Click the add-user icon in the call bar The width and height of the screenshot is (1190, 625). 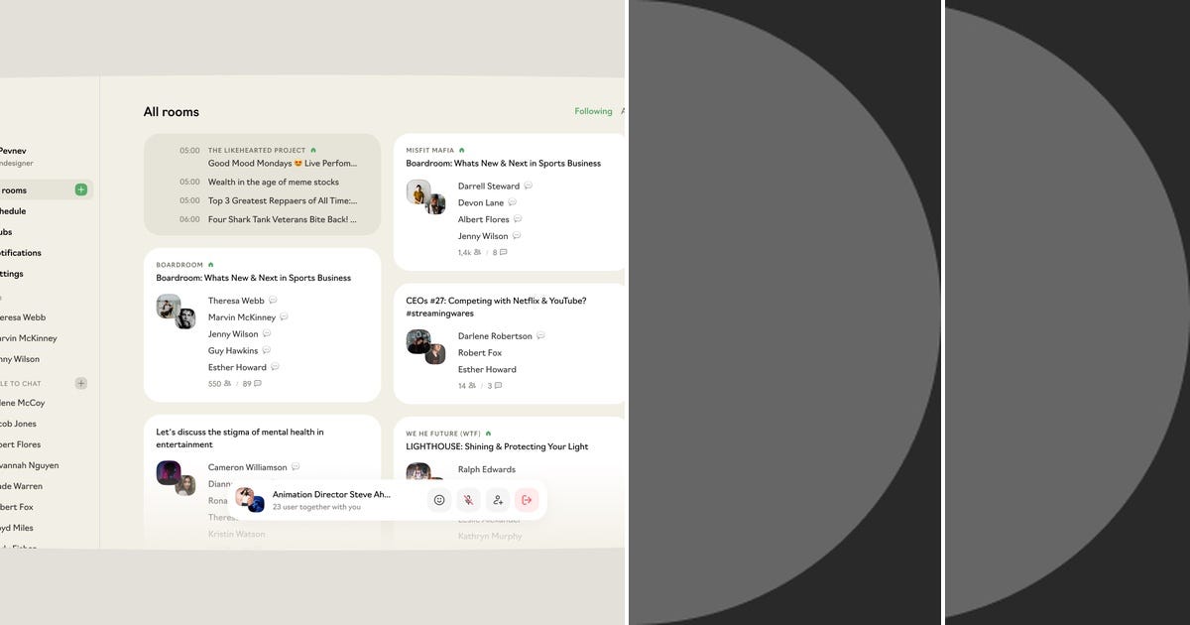click(x=498, y=500)
